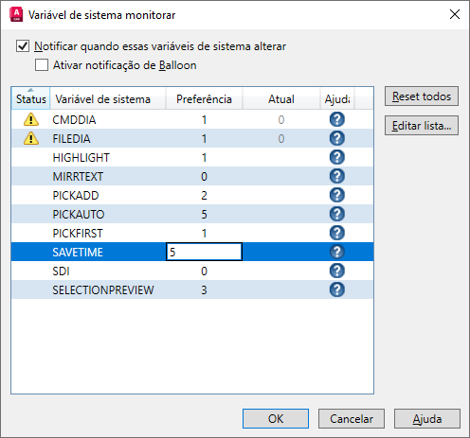Click help icon in the HIGHLIGHT row
The image size is (470, 438).
pyautogui.click(x=337, y=157)
